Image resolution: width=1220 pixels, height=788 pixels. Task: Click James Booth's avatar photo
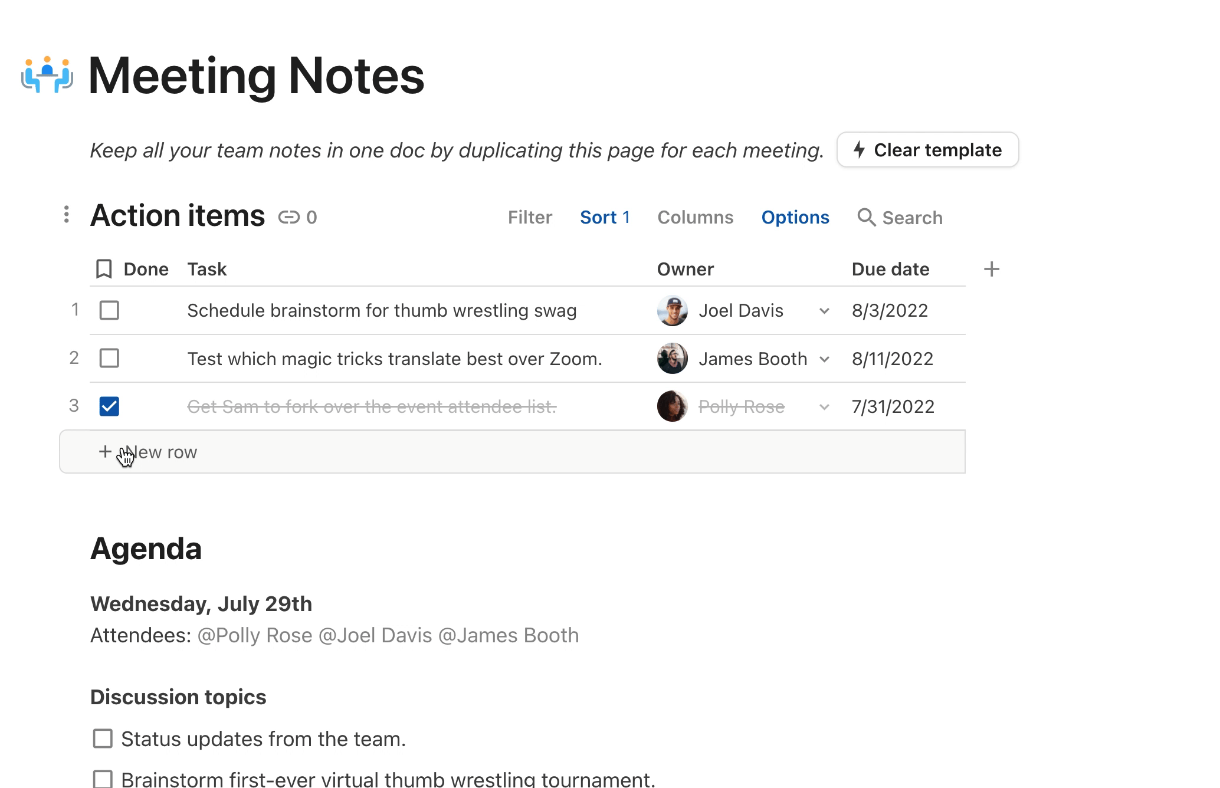[x=673, y=359]
